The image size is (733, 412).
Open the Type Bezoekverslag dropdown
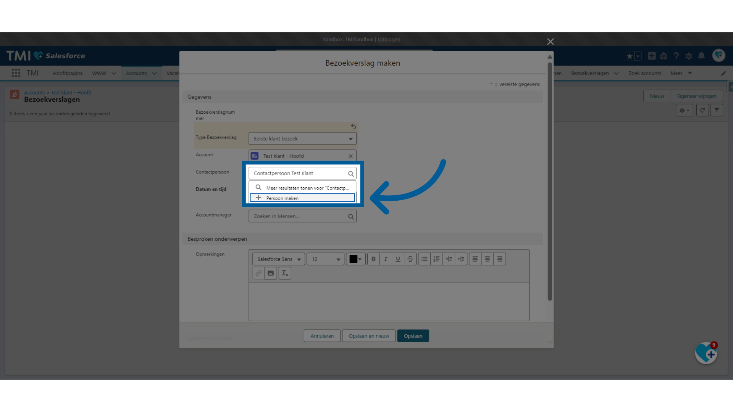point(302,138)
